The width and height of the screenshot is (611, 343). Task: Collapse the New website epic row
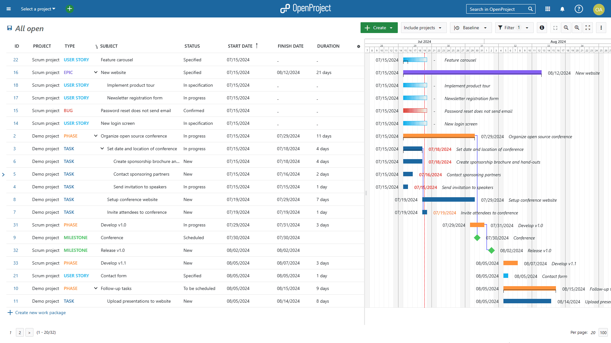(95, 72)
